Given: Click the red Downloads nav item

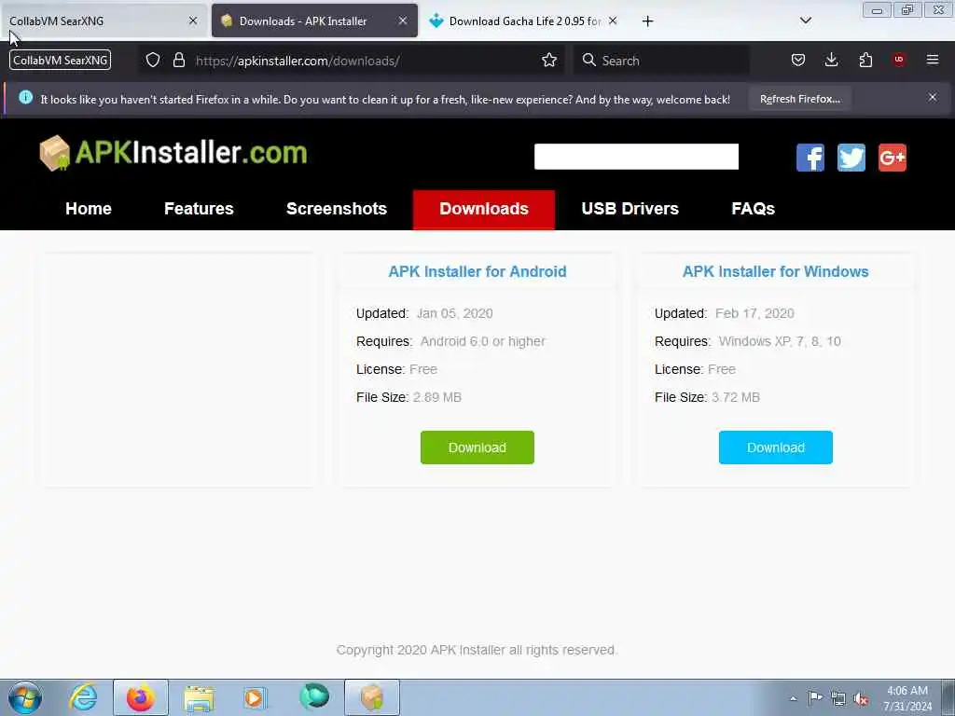Looking at the screenshot, I should pos(484,209).
